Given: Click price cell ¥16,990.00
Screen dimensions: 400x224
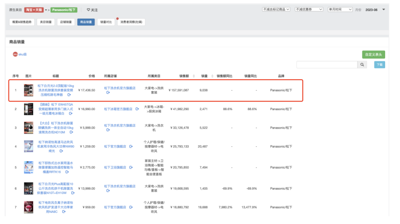Looking at the screenshot, I should pos(87,109).
